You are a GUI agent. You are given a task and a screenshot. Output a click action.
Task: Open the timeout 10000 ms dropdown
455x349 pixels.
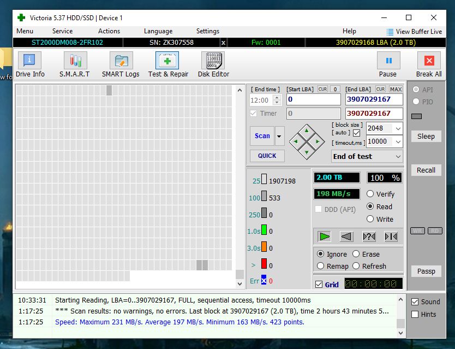click(398, 141)
